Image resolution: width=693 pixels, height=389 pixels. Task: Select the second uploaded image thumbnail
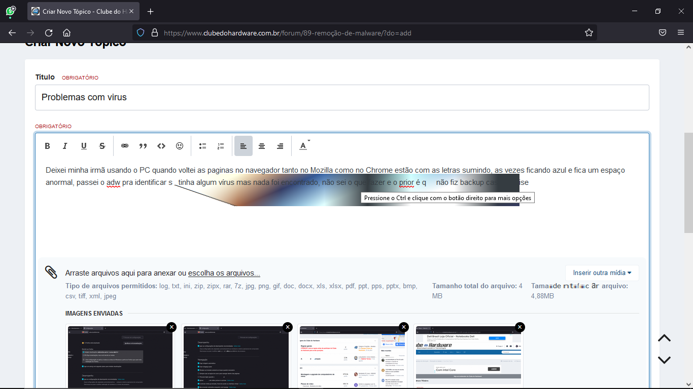[236, 357]
